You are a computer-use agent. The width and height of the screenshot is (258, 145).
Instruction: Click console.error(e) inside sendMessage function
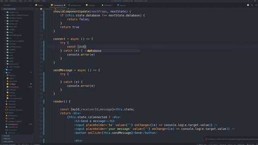[x=81, y=86]
